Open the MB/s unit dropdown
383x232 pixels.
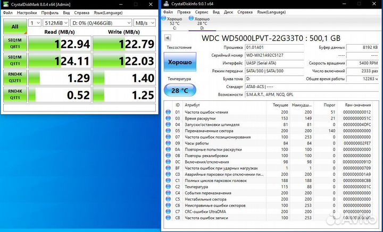pyautogui.click(x=144, y=23)
